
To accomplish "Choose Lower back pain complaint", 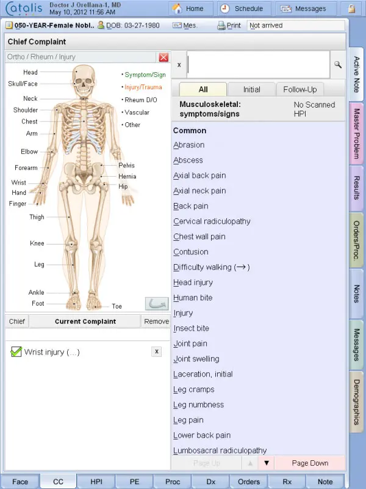I will 202,435.
